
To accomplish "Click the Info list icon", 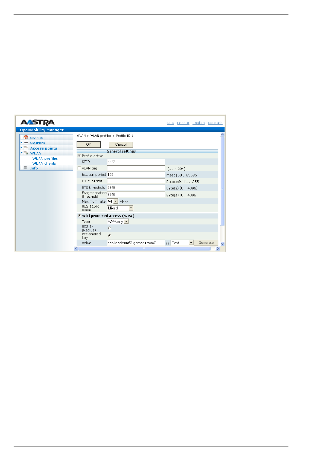I will point(26,168).
